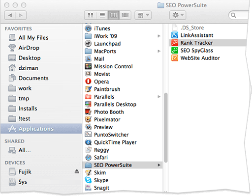
Task: Select the WebSite Auditor app icon
Action: coord(175,58)
